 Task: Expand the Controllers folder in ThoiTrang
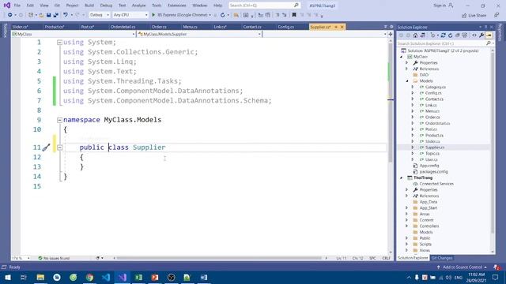click(407, 226)
